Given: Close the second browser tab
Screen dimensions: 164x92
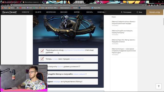Looking at the screenshot, I should (x=41, y=2).
